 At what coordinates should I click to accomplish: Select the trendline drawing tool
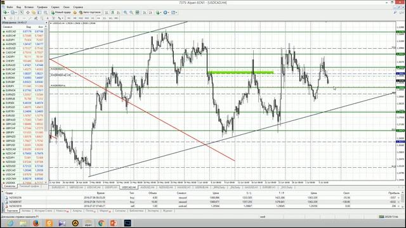(x=30, y=18)
